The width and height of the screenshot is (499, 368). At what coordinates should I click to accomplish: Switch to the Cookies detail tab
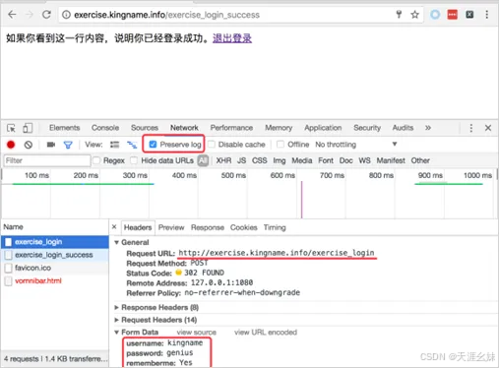tap(244, 227)
